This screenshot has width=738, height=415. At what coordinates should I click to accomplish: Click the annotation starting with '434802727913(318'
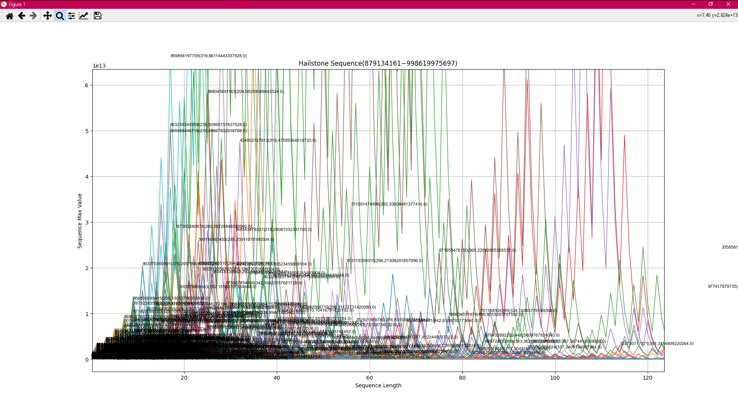[x=278, y=140]
